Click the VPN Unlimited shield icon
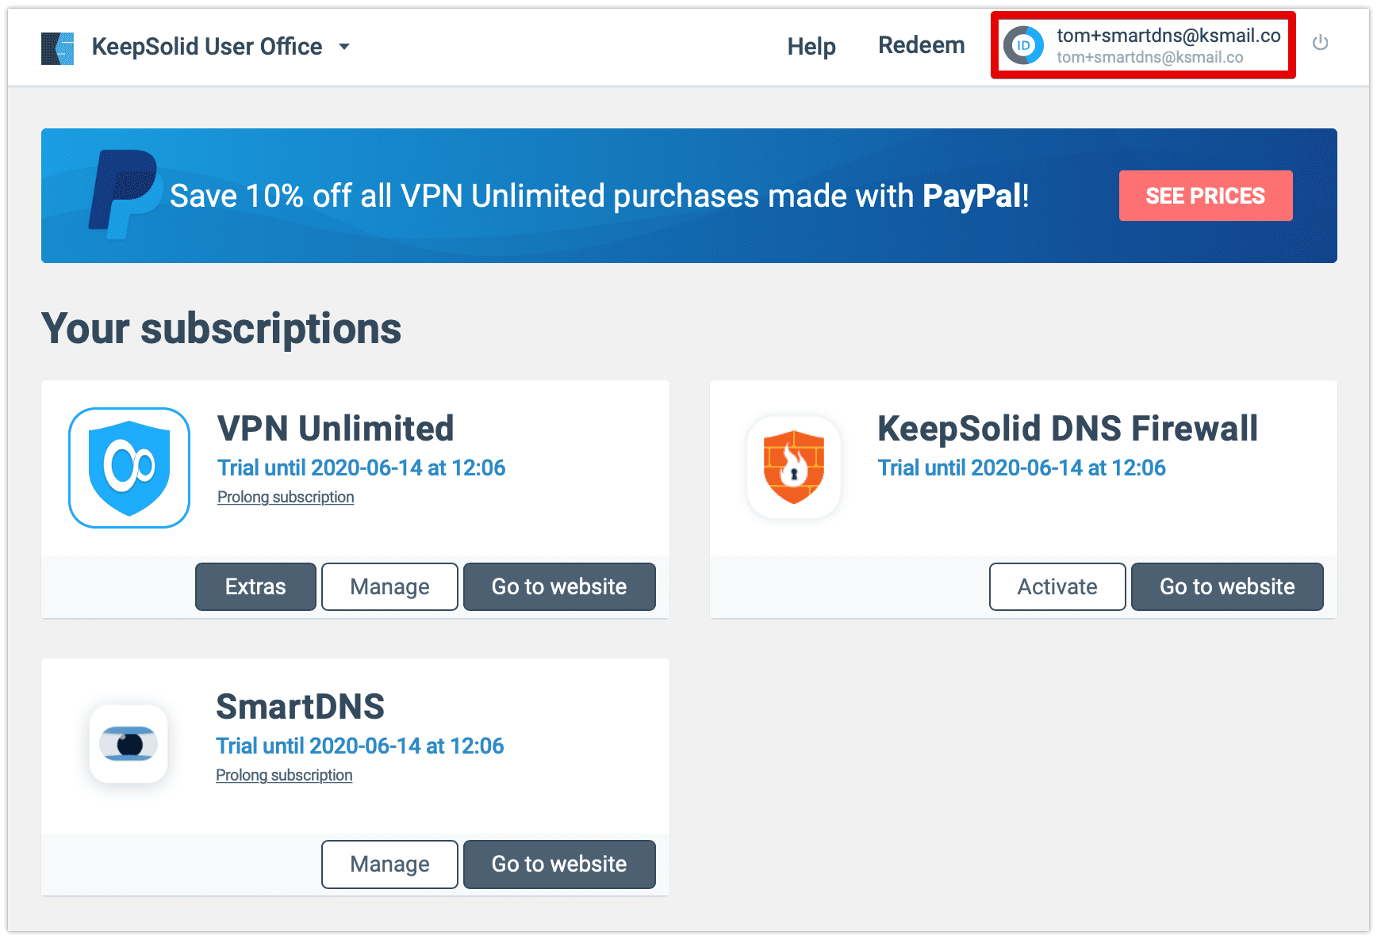 click(x=129, y=468)
